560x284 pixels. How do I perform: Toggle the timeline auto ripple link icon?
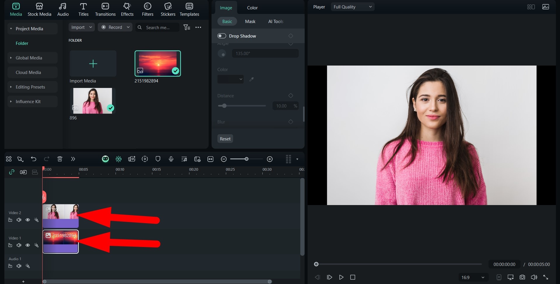pos(12,172)
